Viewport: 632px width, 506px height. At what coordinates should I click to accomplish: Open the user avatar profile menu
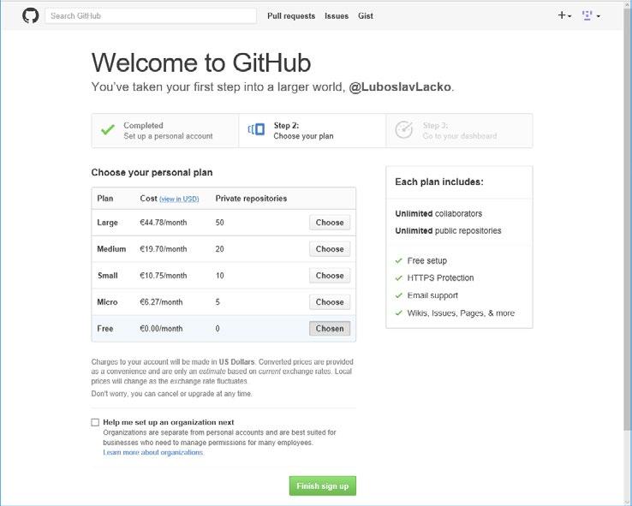(x=591, y=15)
